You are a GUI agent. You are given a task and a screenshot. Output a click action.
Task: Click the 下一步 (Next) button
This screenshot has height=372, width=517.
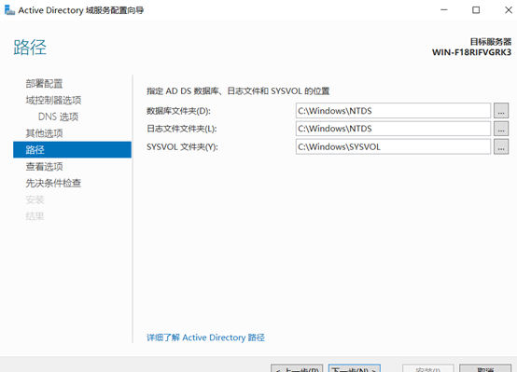click(x=355, y=368)
